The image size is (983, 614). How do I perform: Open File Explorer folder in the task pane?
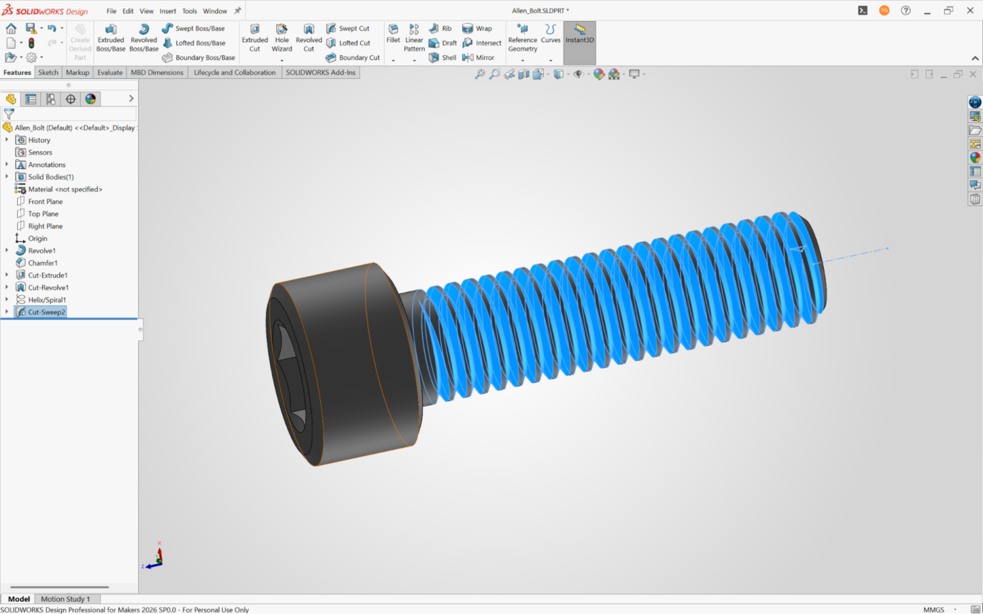[x=975, y=131]
